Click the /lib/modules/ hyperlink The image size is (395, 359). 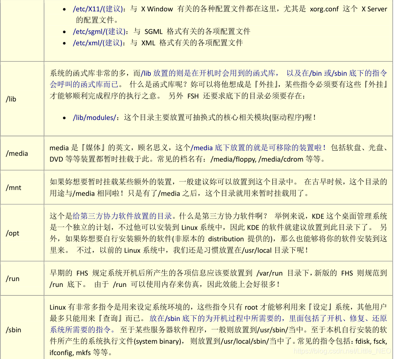(93, 117)
